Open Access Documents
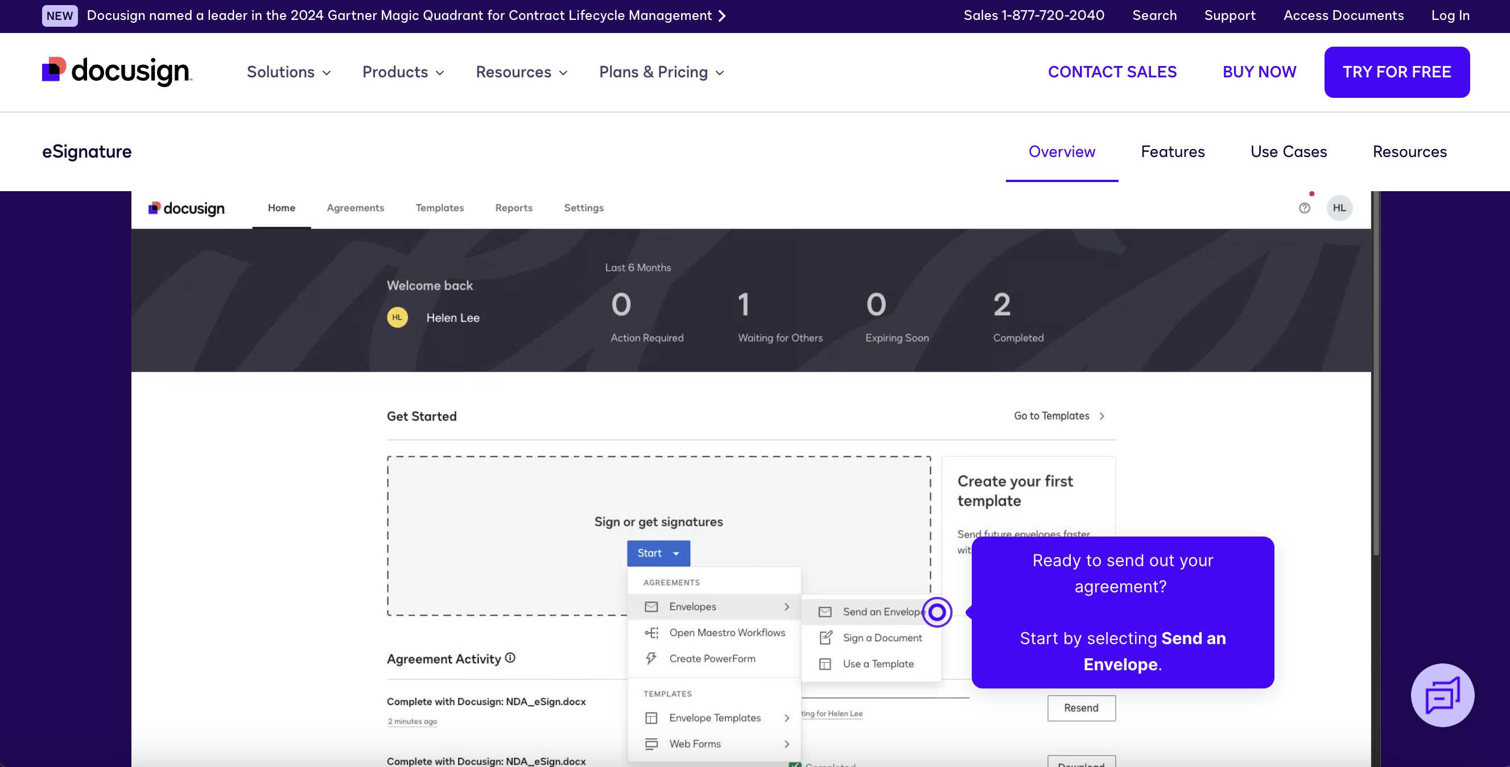Screen dimensions: 1510x767 [1343, 15]
